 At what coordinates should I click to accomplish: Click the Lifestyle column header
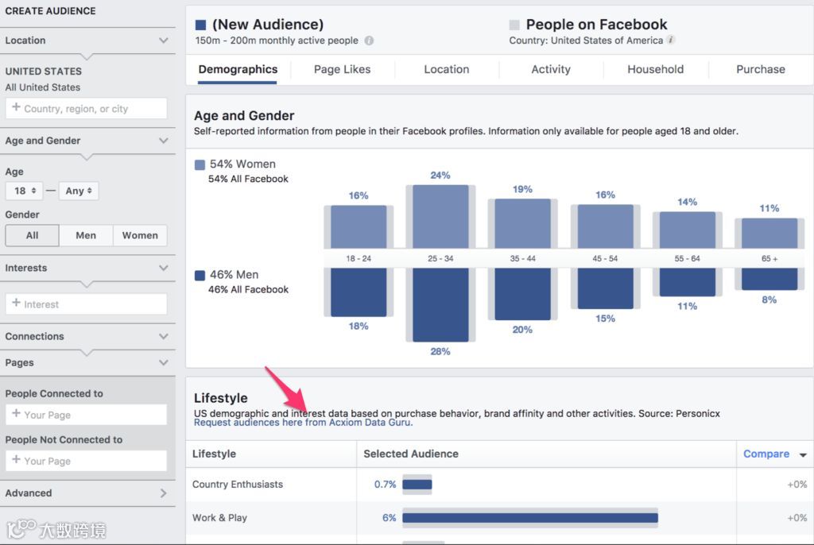click(x=214, y=454)
